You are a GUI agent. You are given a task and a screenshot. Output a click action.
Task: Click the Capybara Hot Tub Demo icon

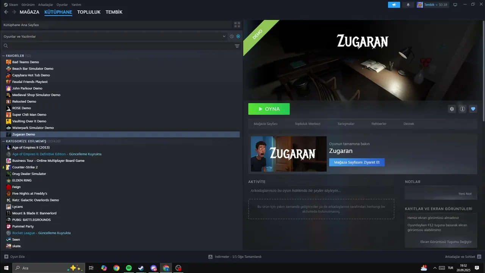point(9,75)
